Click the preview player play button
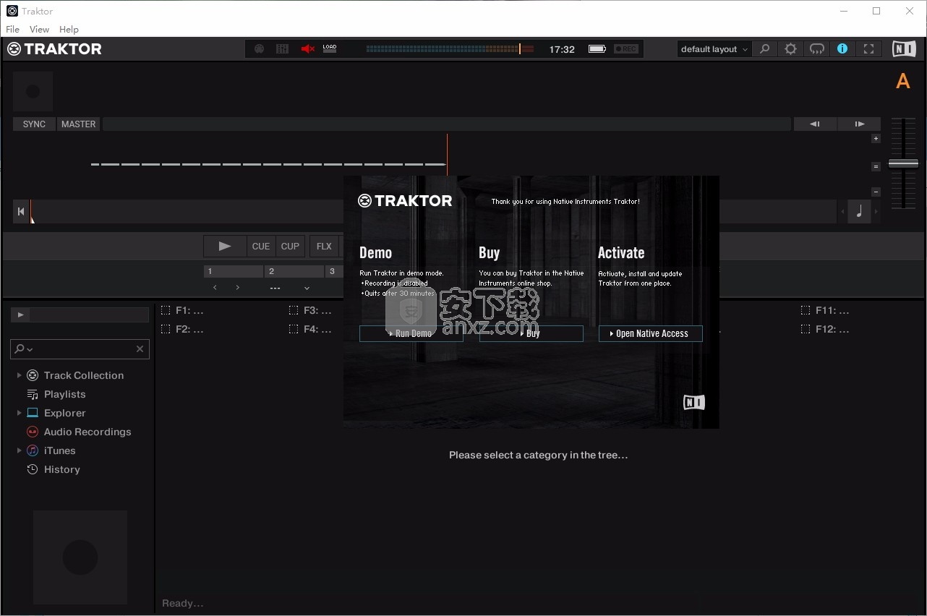Image resolution: width=927 pixels, height=616 pixels. coord(20,315)
